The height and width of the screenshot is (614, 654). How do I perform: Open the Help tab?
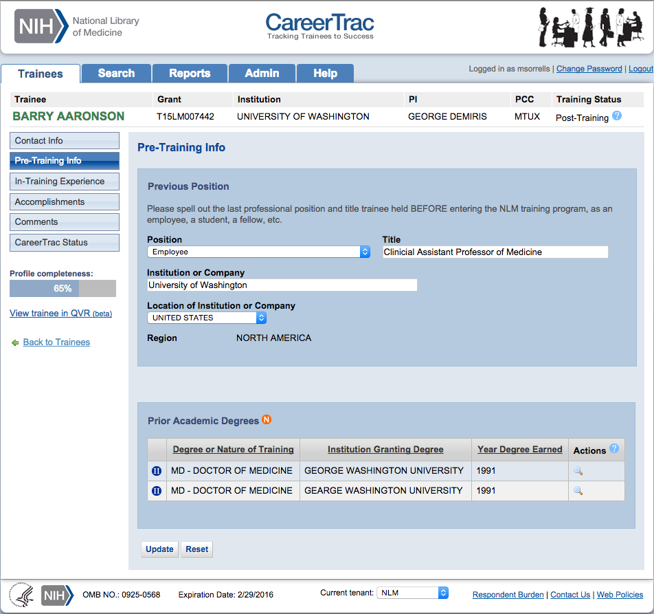pyautogui.click(x=326, y=74)
